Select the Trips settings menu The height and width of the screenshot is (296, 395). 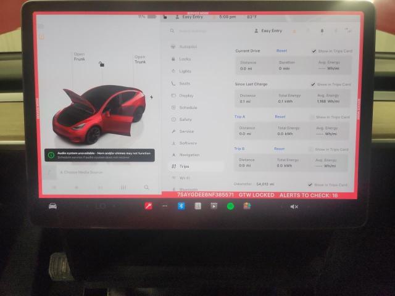197,166
